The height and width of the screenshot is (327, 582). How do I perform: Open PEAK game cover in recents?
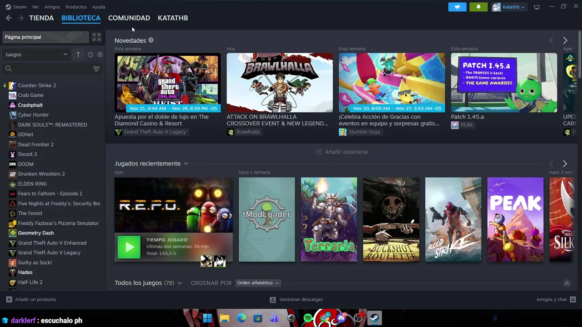(x=515, y=219)
